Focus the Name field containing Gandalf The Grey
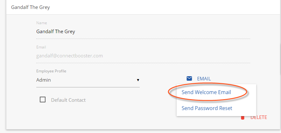Image resolution: width=281 pixels, height=133 pixels. click(143, 32)
